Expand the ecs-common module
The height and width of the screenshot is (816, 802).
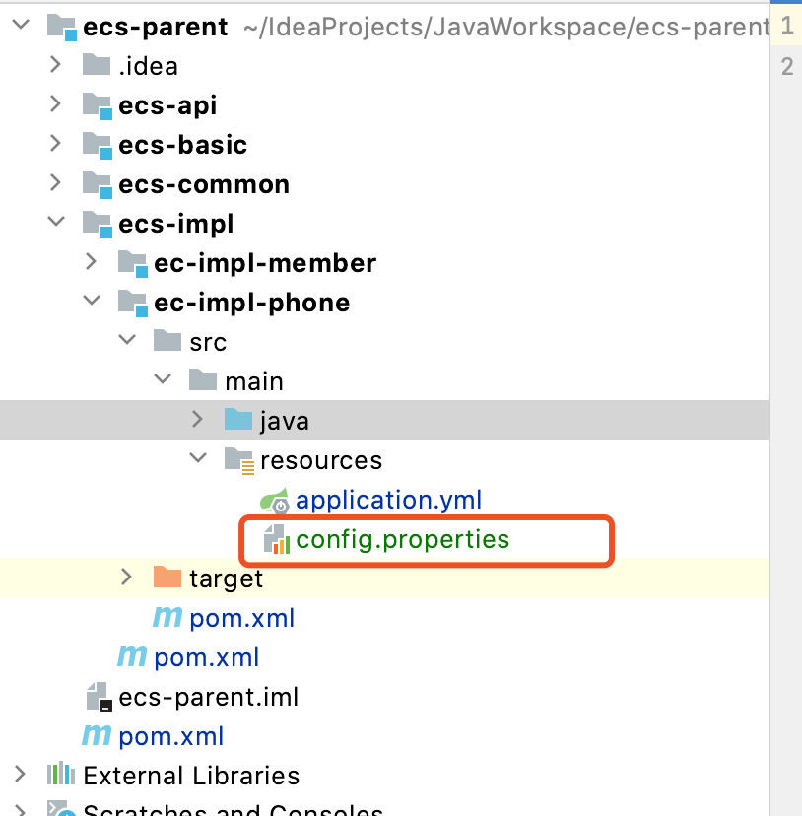[55, 184]
